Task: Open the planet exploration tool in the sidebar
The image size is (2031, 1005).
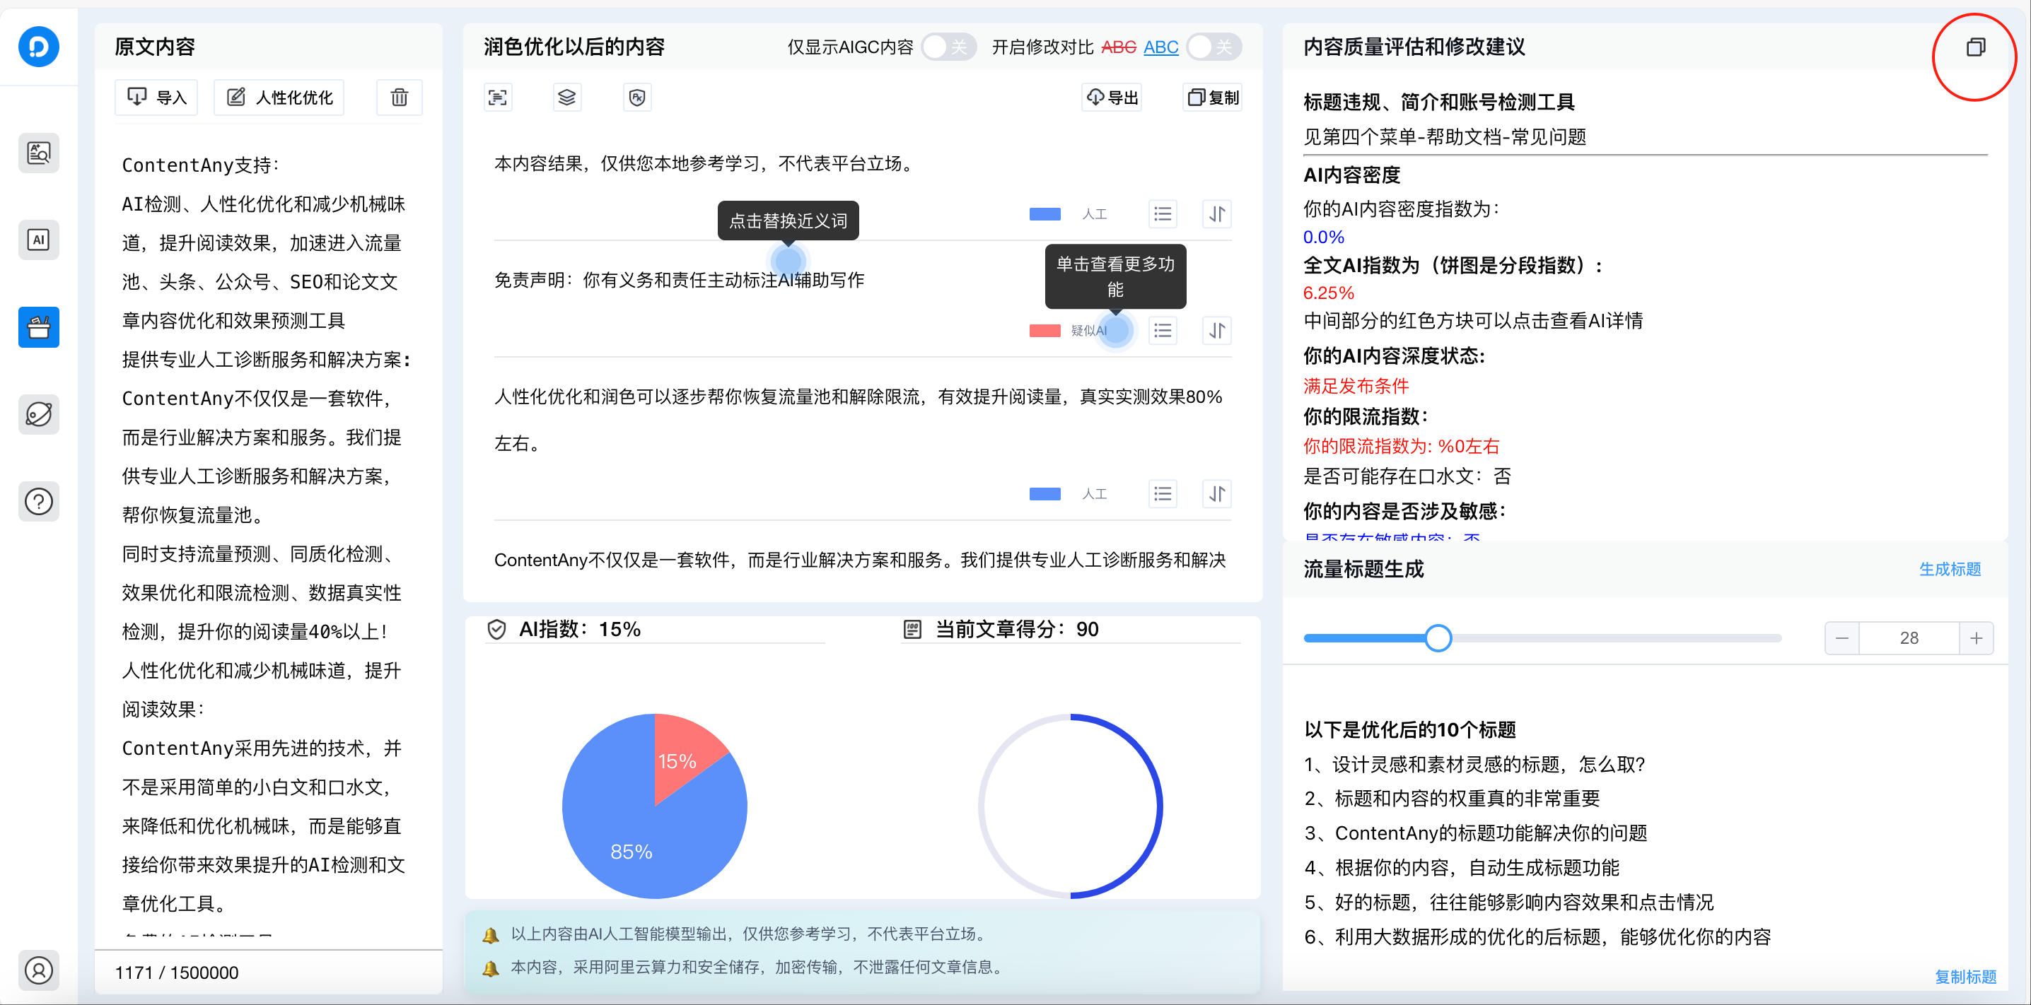Action: [39, 414]
